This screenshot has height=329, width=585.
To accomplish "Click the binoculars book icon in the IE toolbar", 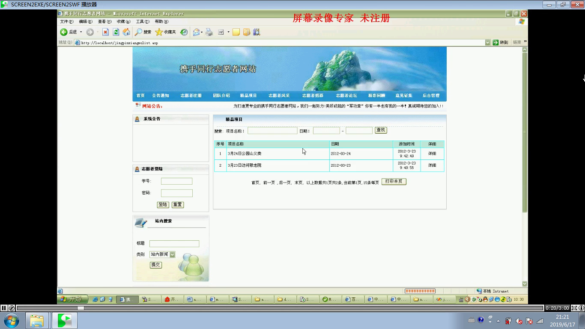I will tap(257, 32).
